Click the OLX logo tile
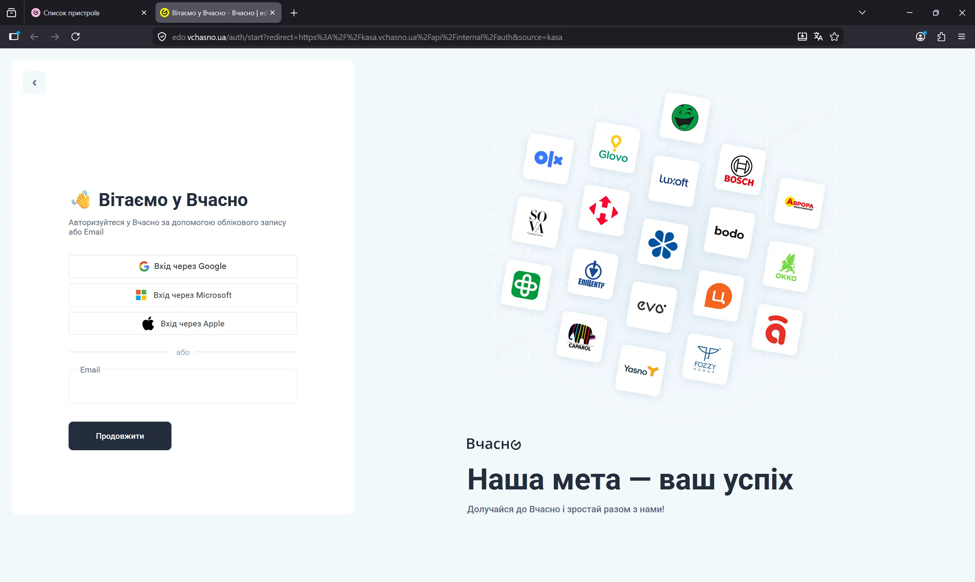Image resolution: width=975 pixels, height=582 pixels. [548, 158]
